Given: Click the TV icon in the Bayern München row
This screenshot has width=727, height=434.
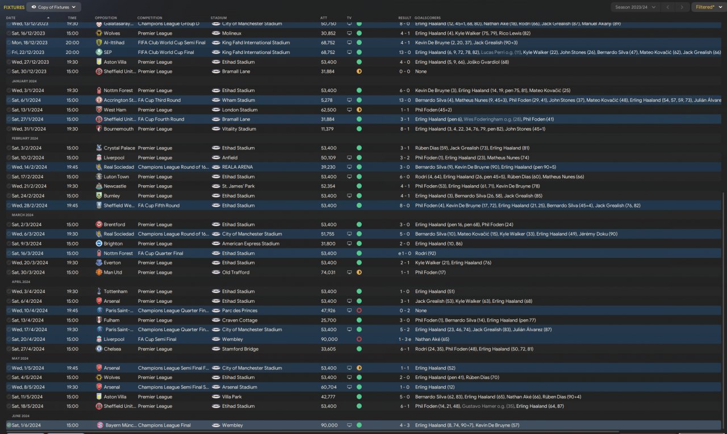Looking at the screenshot, I should coord(349,425).
